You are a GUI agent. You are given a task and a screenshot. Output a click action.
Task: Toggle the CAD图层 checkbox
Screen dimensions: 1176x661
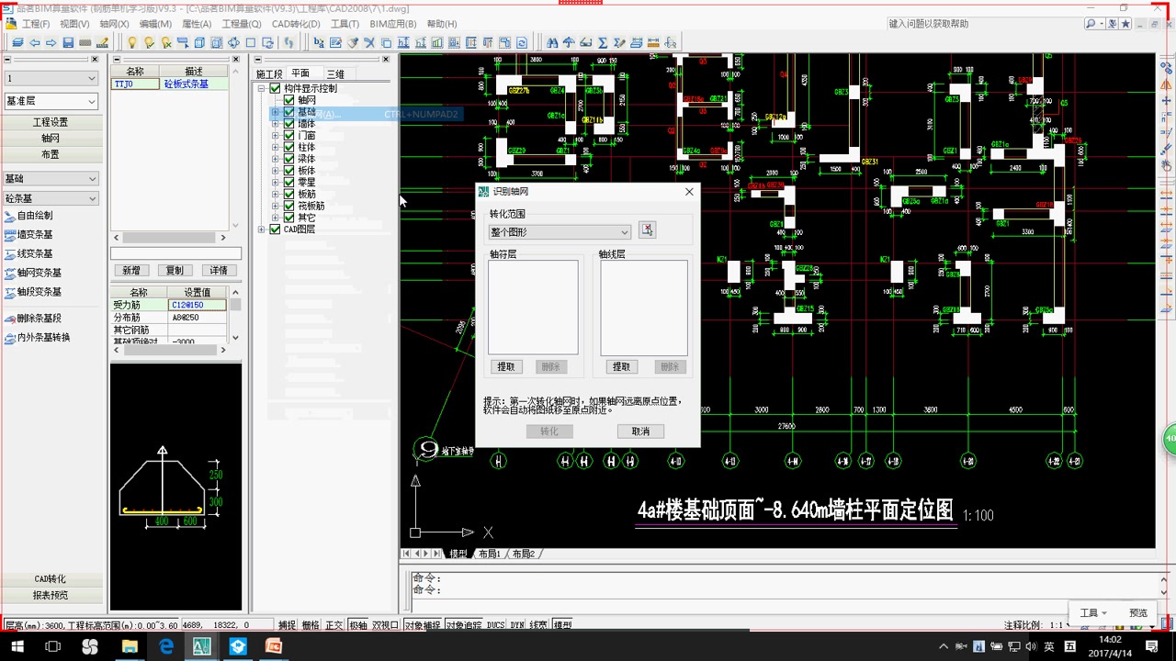point(275,230)
